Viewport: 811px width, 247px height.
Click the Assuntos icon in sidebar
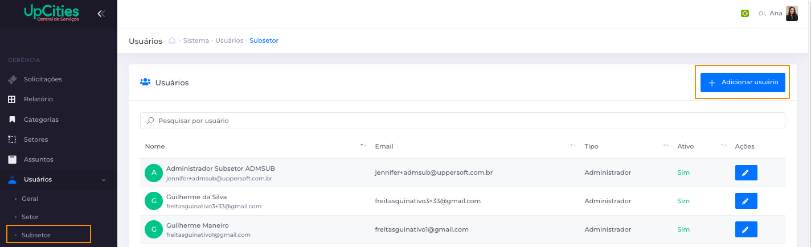coord(12,159)
